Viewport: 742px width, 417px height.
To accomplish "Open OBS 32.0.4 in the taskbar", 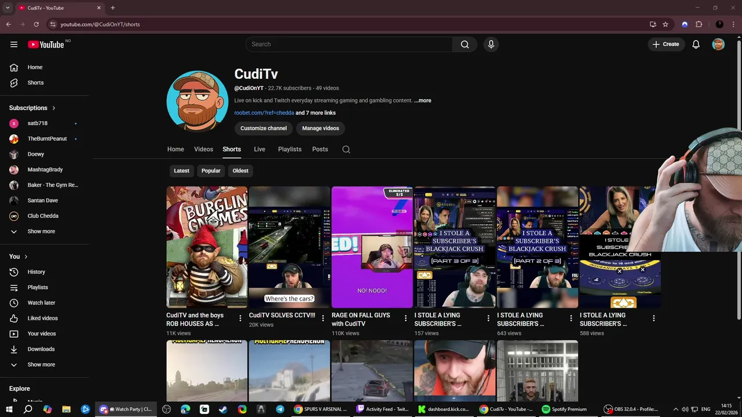I will [x=631, y=409].
